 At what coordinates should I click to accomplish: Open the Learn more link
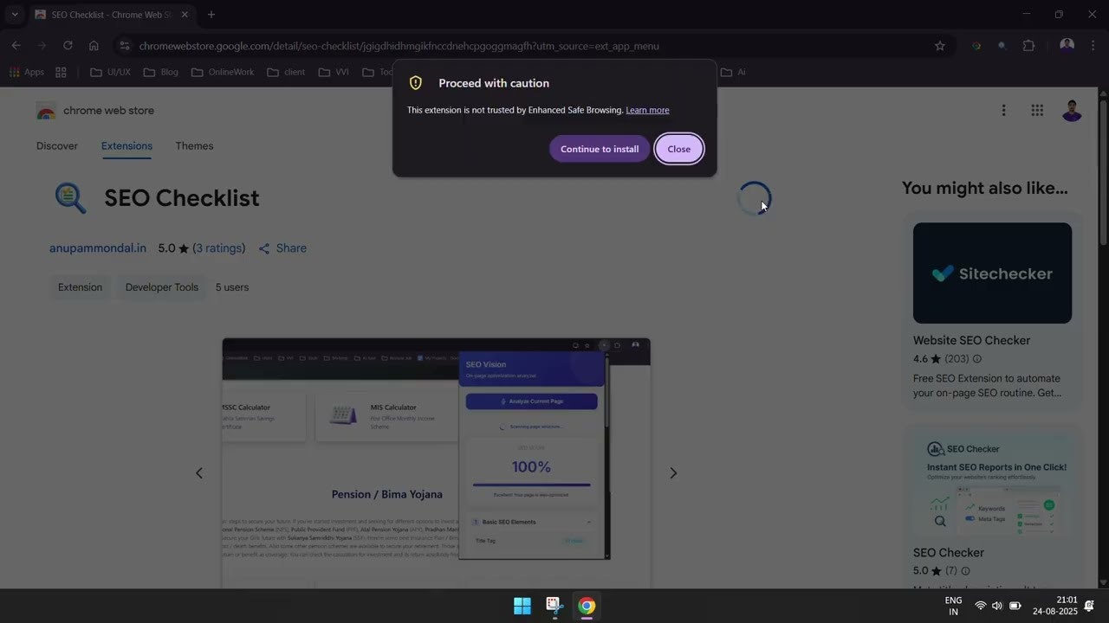point(647,110)
